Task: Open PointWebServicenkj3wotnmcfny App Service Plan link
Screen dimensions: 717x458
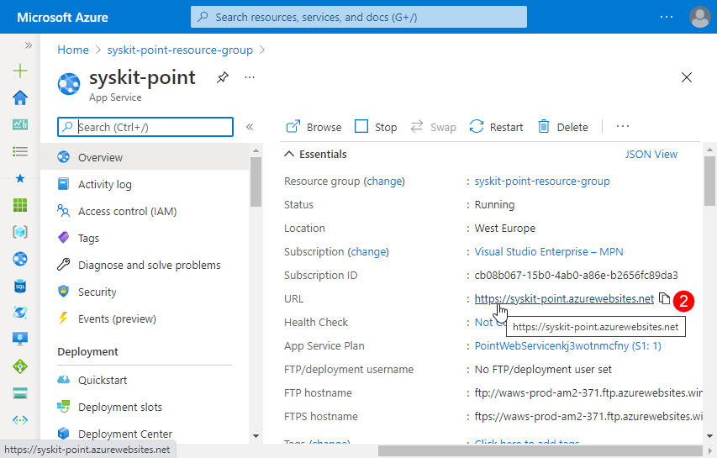Action: coord(568,345)
